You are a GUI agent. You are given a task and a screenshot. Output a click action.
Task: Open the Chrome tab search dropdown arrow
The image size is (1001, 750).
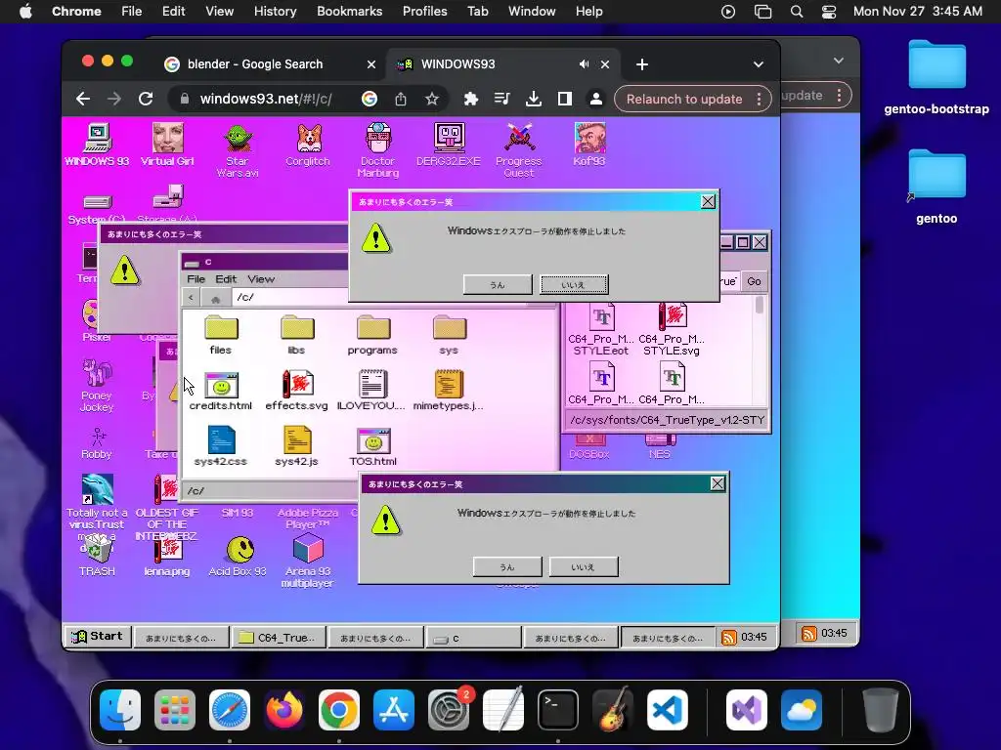tap(759, 64)
